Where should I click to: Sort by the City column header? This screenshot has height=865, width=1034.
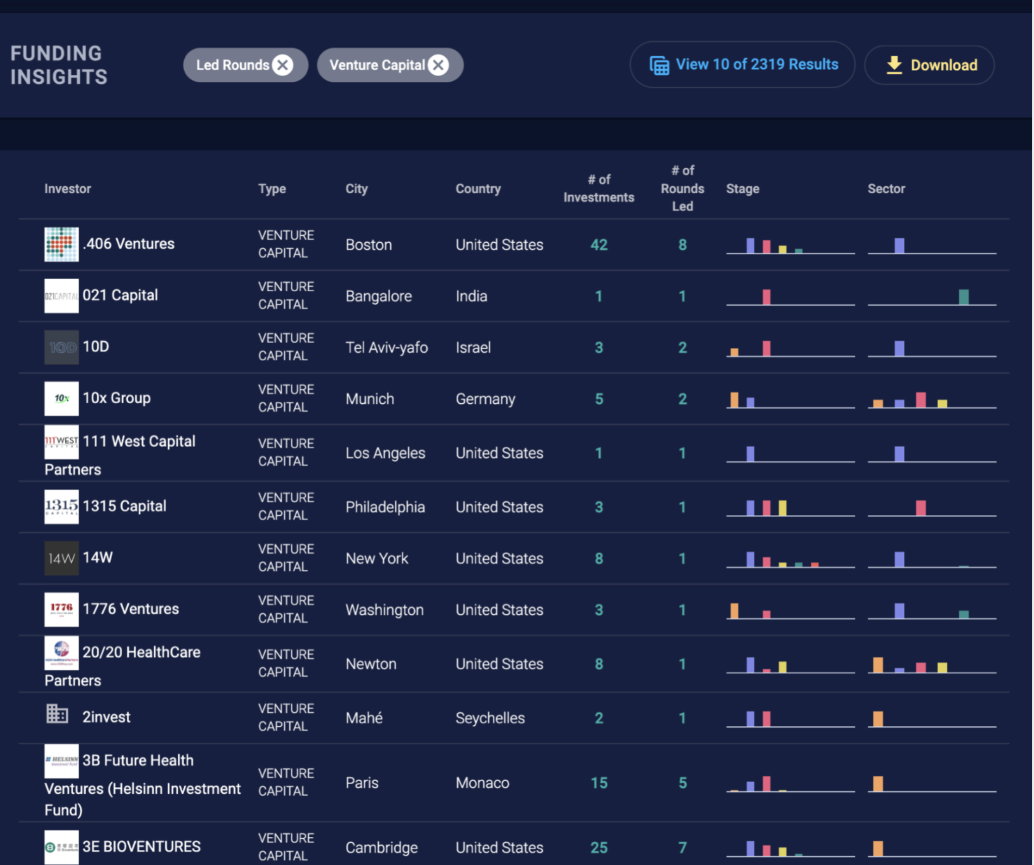[356, 189]
